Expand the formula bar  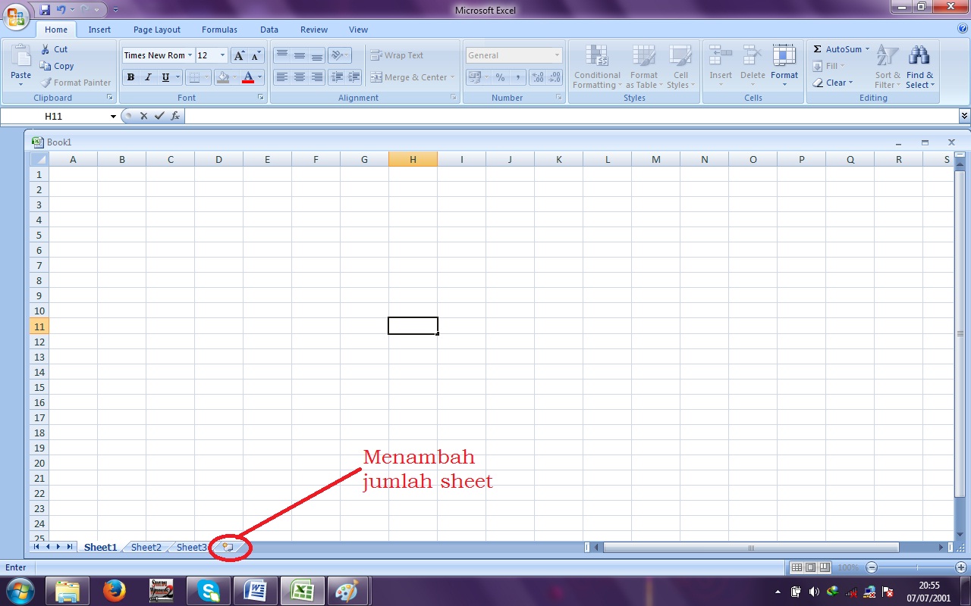click(x=964, y=116)
